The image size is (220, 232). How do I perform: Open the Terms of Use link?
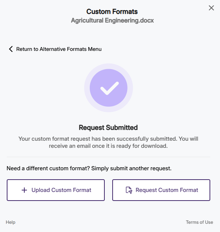pos(199,222)
